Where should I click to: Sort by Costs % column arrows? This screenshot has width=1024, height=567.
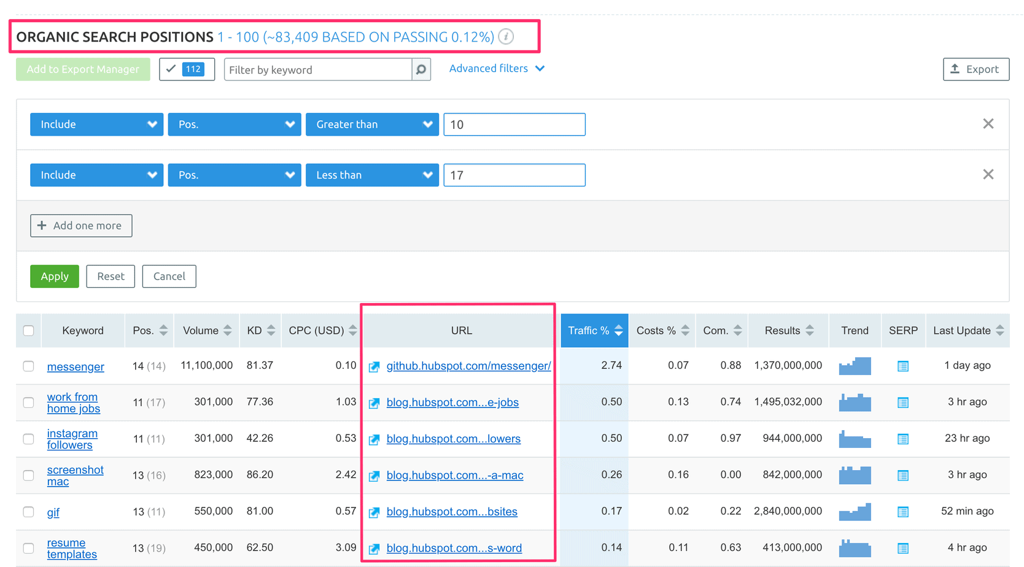(x=685, y=330)
